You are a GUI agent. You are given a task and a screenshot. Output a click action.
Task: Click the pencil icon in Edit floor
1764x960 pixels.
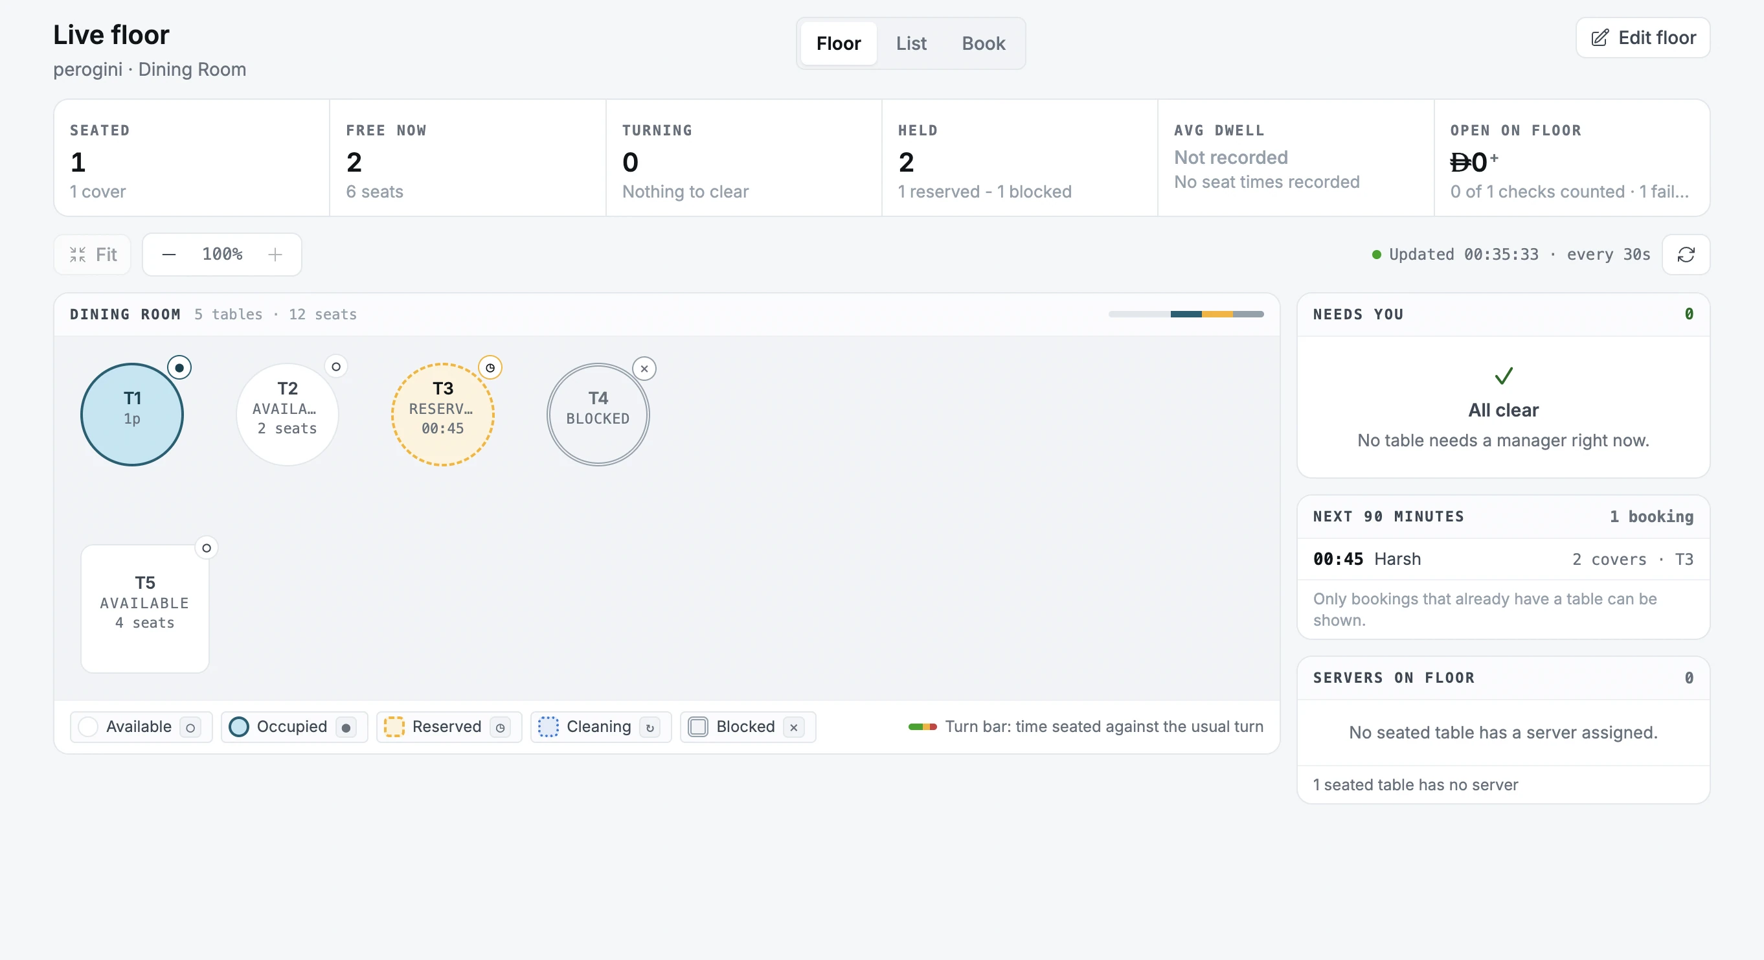pos(1599,38)
